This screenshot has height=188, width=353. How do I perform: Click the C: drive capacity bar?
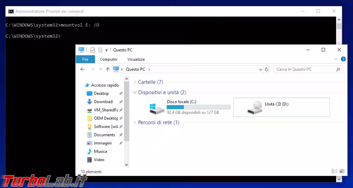pyautogui.click(x=199, y=107)
